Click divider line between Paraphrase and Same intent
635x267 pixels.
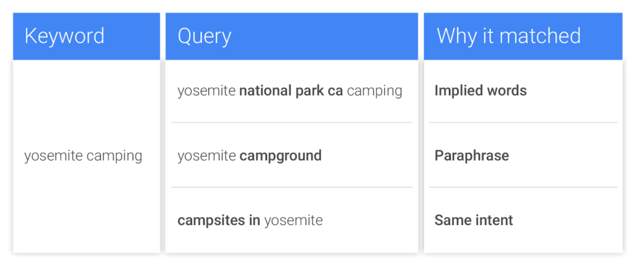pyautogui.click(x=523, y=187)
